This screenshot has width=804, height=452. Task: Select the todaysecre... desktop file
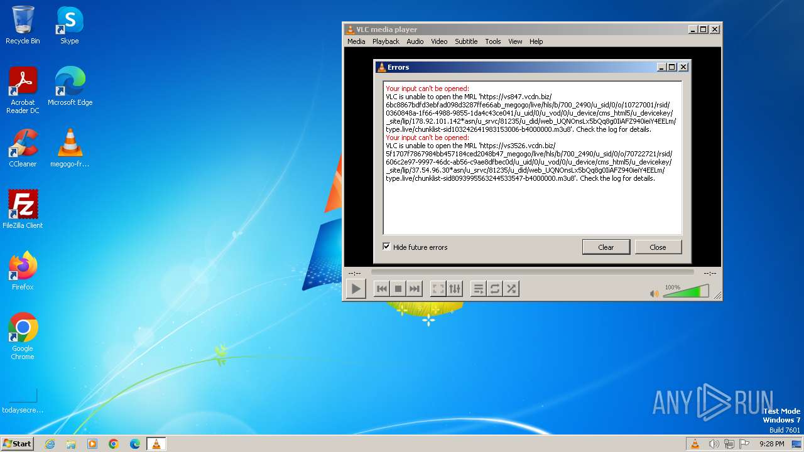click(x=23, y=401)
